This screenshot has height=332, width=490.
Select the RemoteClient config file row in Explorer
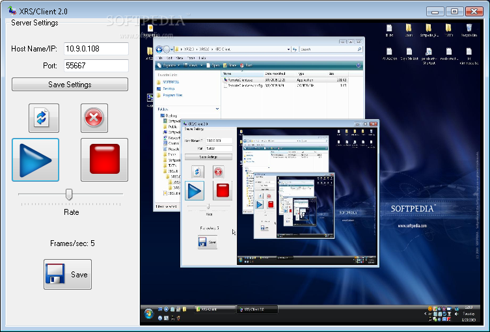click(285, 85)
